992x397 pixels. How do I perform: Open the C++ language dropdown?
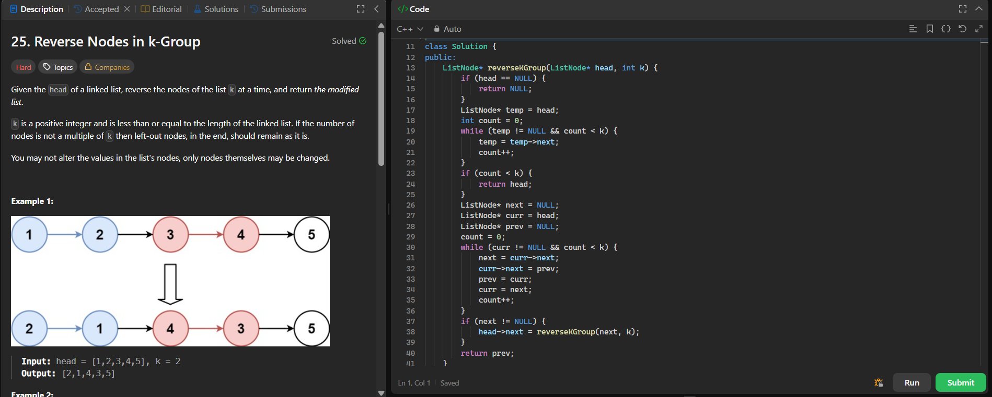410,29
